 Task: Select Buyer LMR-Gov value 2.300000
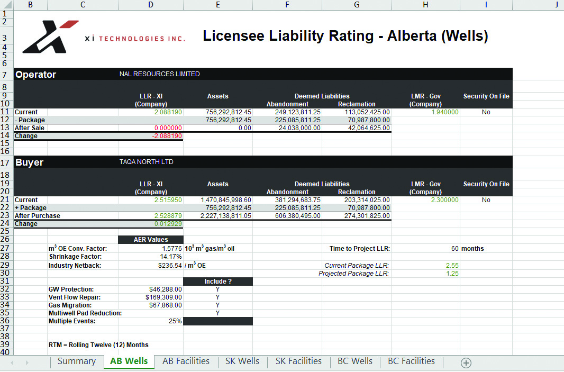pos(445,200)
